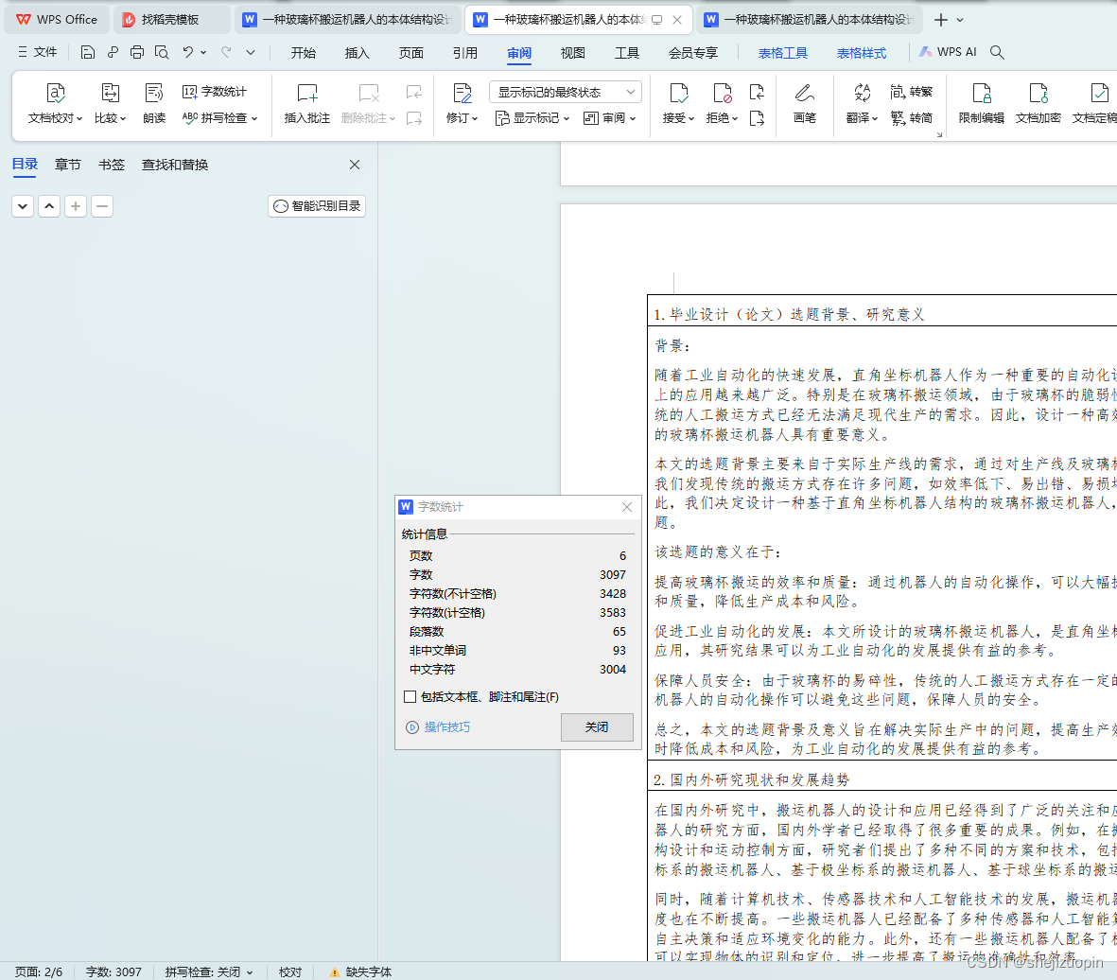Open WPS AI assistant

pyautogui.click(x=948, y=52)
